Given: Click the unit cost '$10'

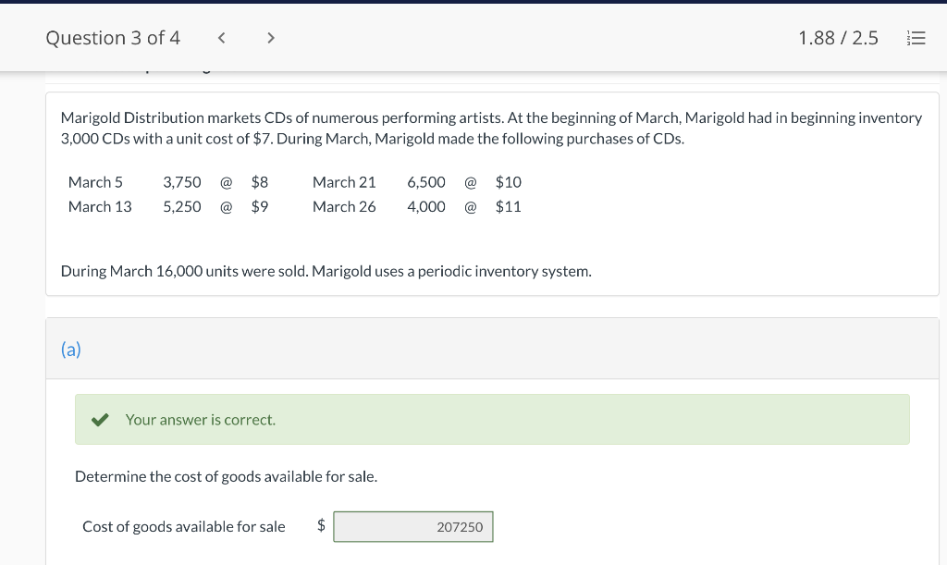Looking at the screenshot, I should coord(509,182).
